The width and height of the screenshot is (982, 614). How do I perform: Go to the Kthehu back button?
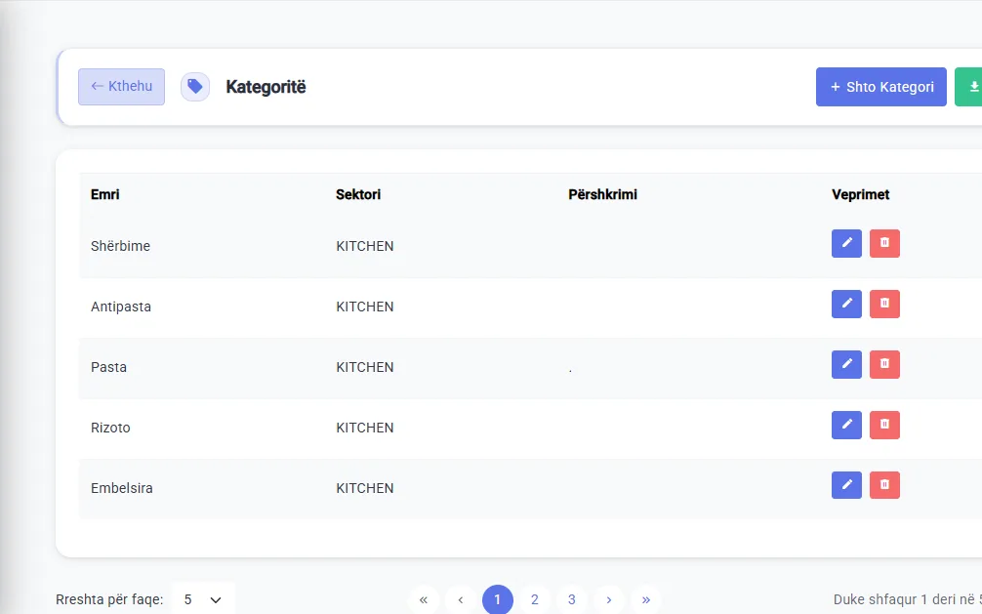pyautogui.click(x=121, y=87)
